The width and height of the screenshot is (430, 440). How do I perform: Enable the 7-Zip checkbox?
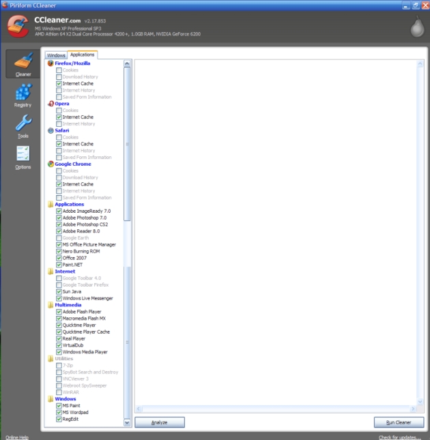tap(59, 366)
